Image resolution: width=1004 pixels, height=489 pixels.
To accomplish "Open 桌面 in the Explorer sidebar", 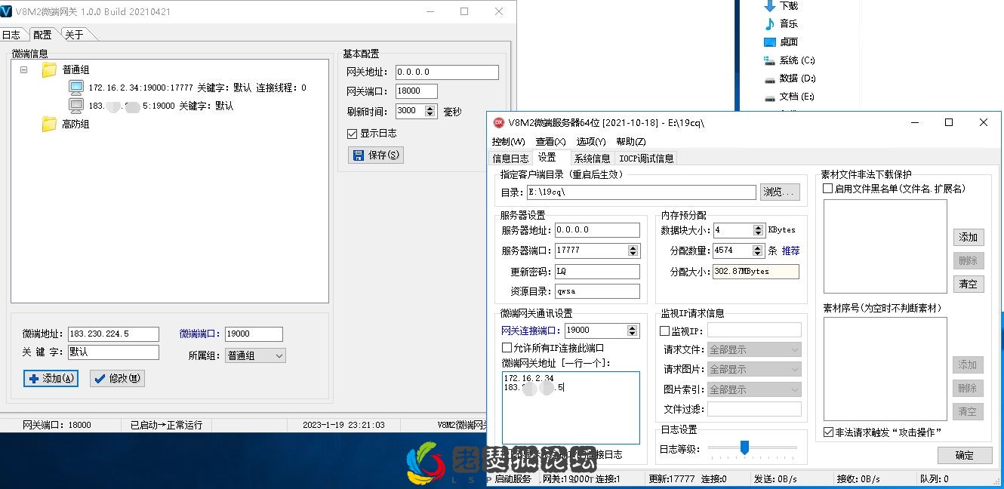I will 781,42.
